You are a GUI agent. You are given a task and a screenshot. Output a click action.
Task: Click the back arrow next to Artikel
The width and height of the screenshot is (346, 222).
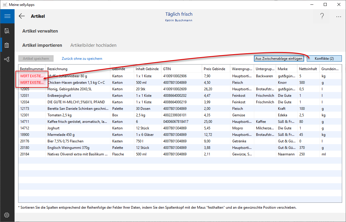[22, 16]
